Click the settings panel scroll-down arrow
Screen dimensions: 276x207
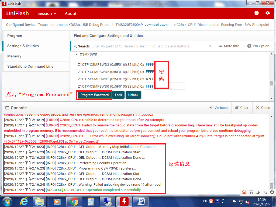click(271, 99)
